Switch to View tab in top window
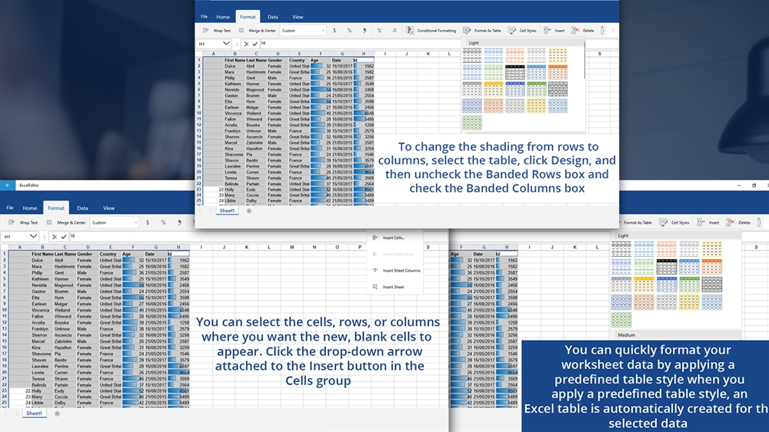The width and height of the screenshot is (769, 432). click(x=298, y=17)
